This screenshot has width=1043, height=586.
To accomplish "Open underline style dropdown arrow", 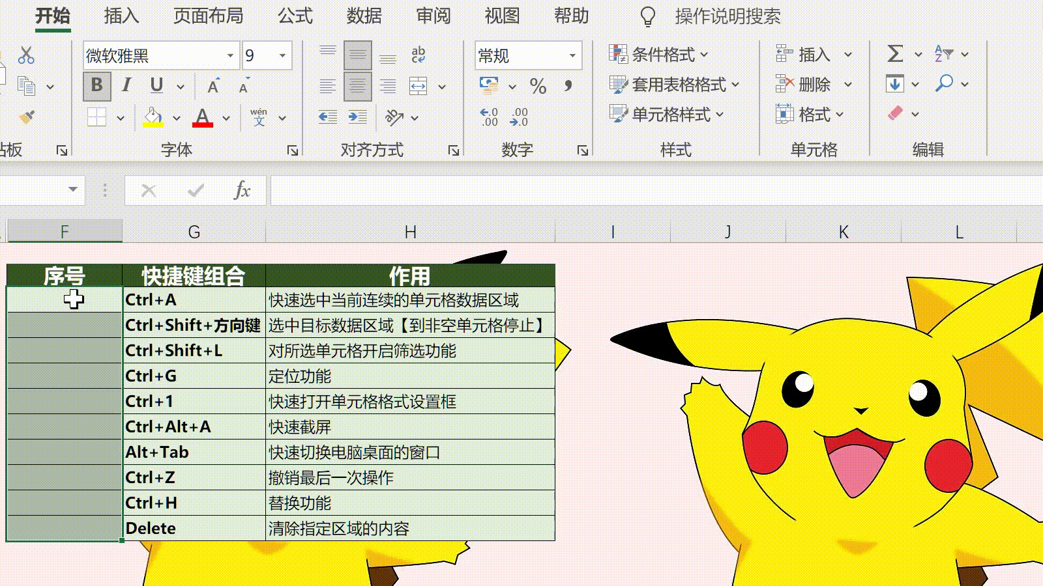I will click(181, 86).
